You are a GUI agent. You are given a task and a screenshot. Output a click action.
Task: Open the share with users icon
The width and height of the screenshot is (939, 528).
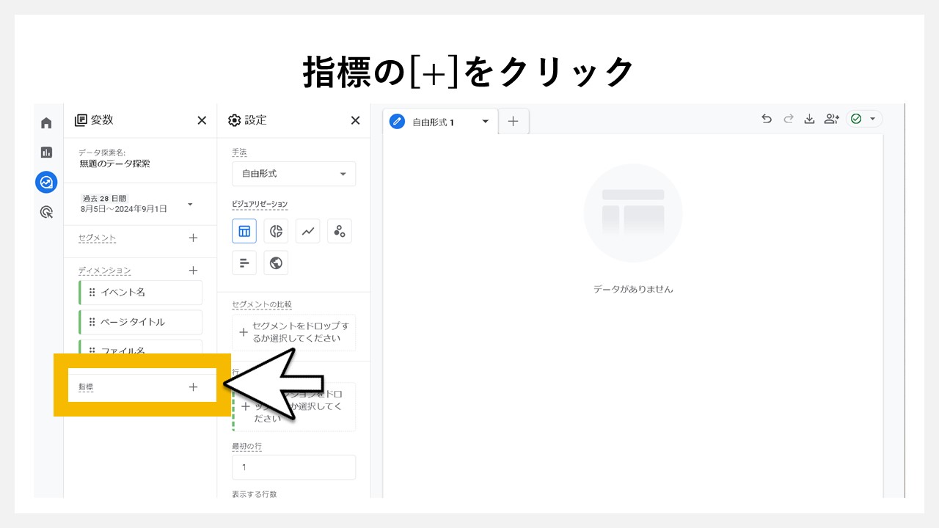[x=831, y=118]
